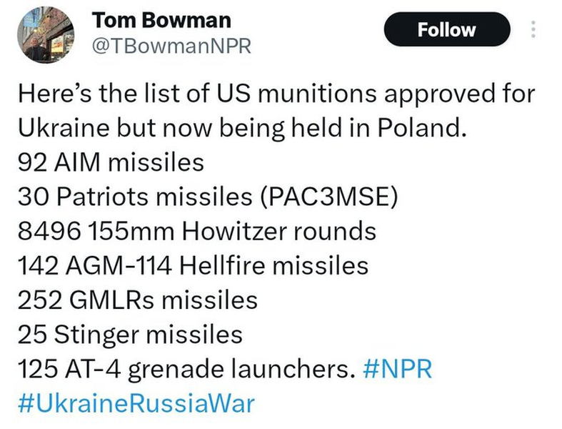Click the "142 AGM-114 Hellfire missiles" line
This screenshot has height=429, width=562.
coord(193,266)
